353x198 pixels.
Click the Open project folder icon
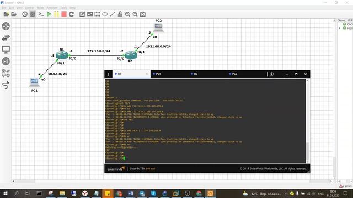point(14,14)
